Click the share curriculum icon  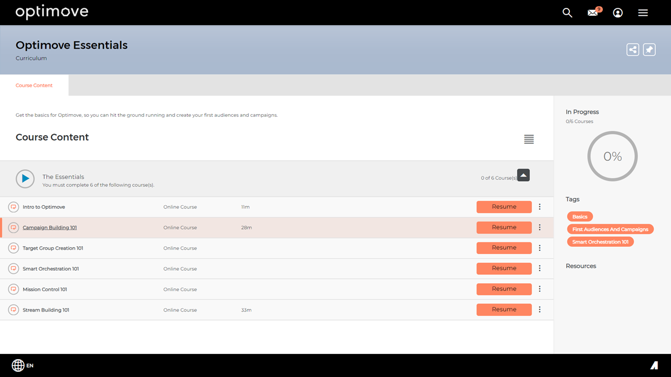coord(633,50)
